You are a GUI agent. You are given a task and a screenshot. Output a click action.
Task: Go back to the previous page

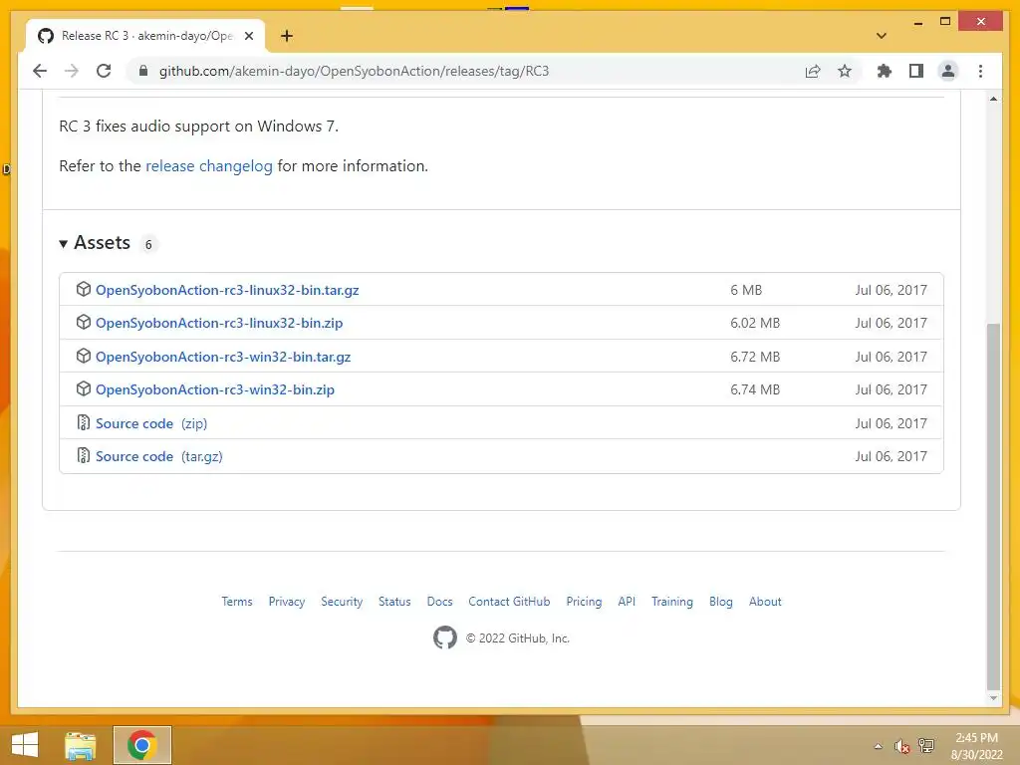40,71
